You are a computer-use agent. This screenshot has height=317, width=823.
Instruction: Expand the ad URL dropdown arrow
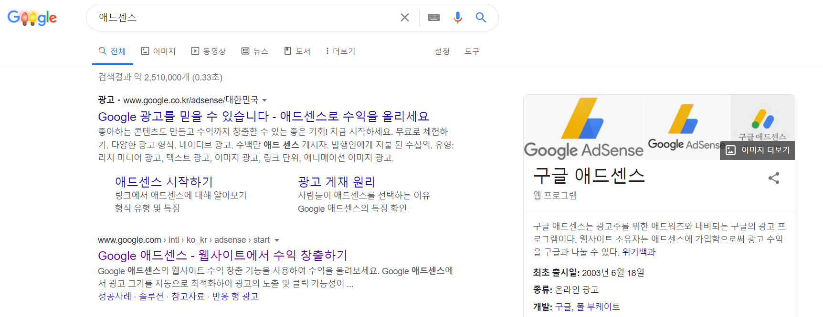pos(264,100)
